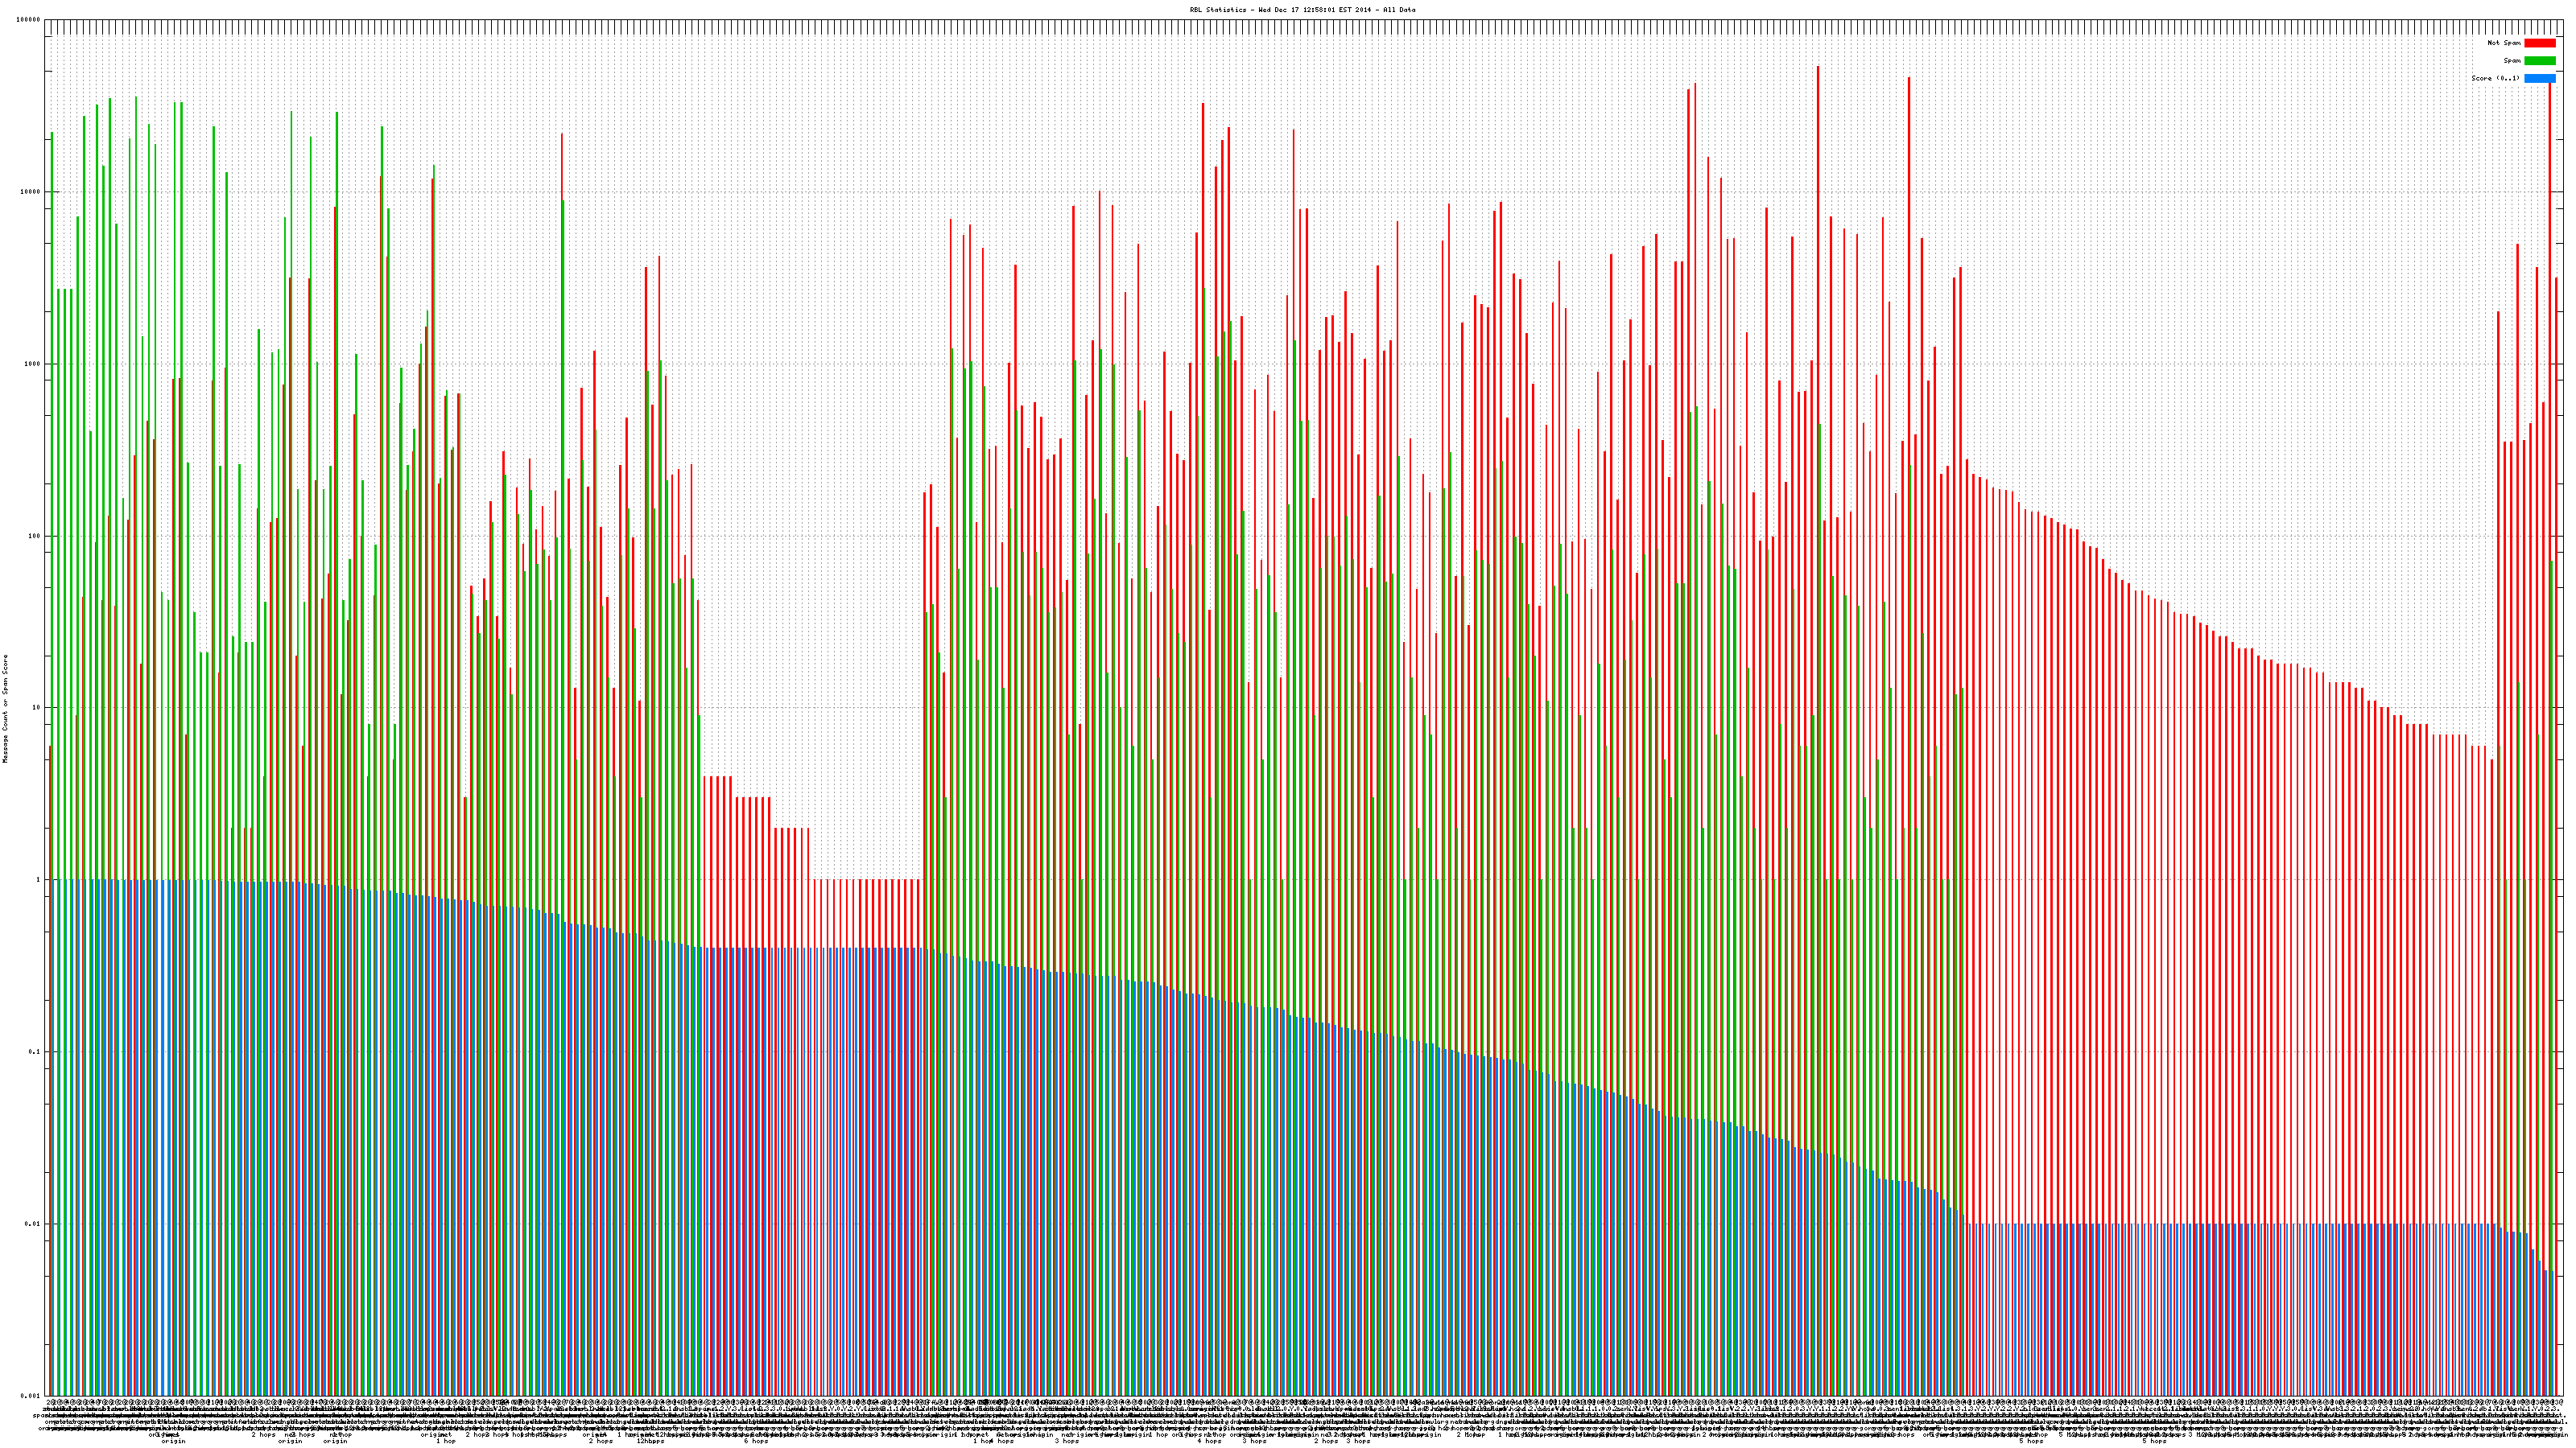Click the 1 hop x-axis label
This screenshot has height=1448, width=2576.
click(x=446, y=1441)
